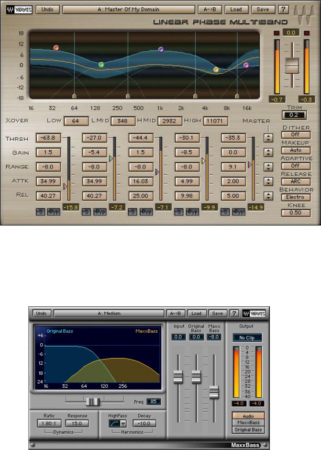Click the A->B button in MaxxBass
Viewport: 321px width, 450px height.
pyautogui.click(x=176, y=314)
